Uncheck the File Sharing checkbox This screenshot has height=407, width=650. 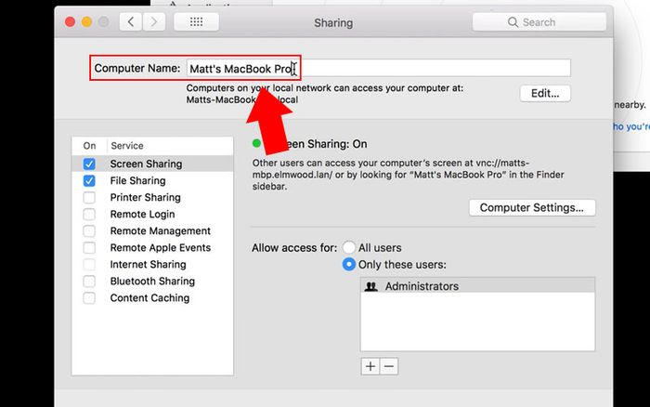tap(89, 180)
